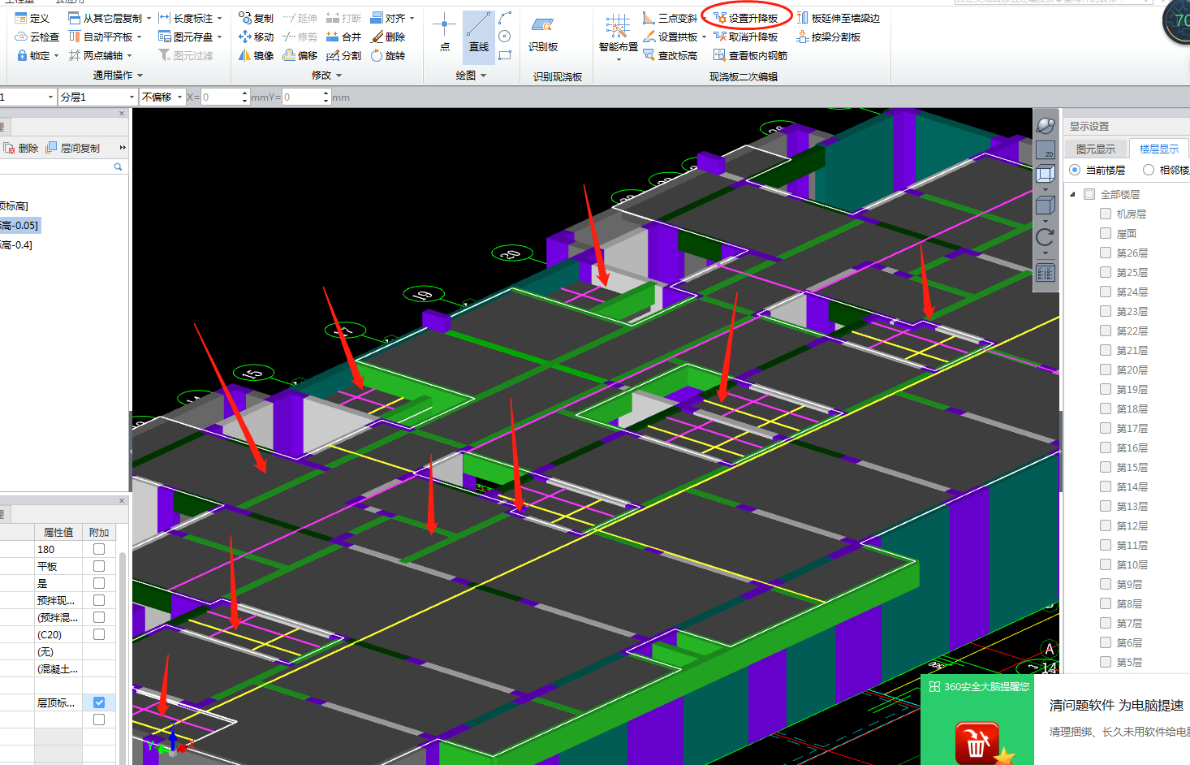This screenshot has height=765, width=1190.
Task: Open the 分层1 layer combo box
Action: pyautogui.click(x=97, y=97)
